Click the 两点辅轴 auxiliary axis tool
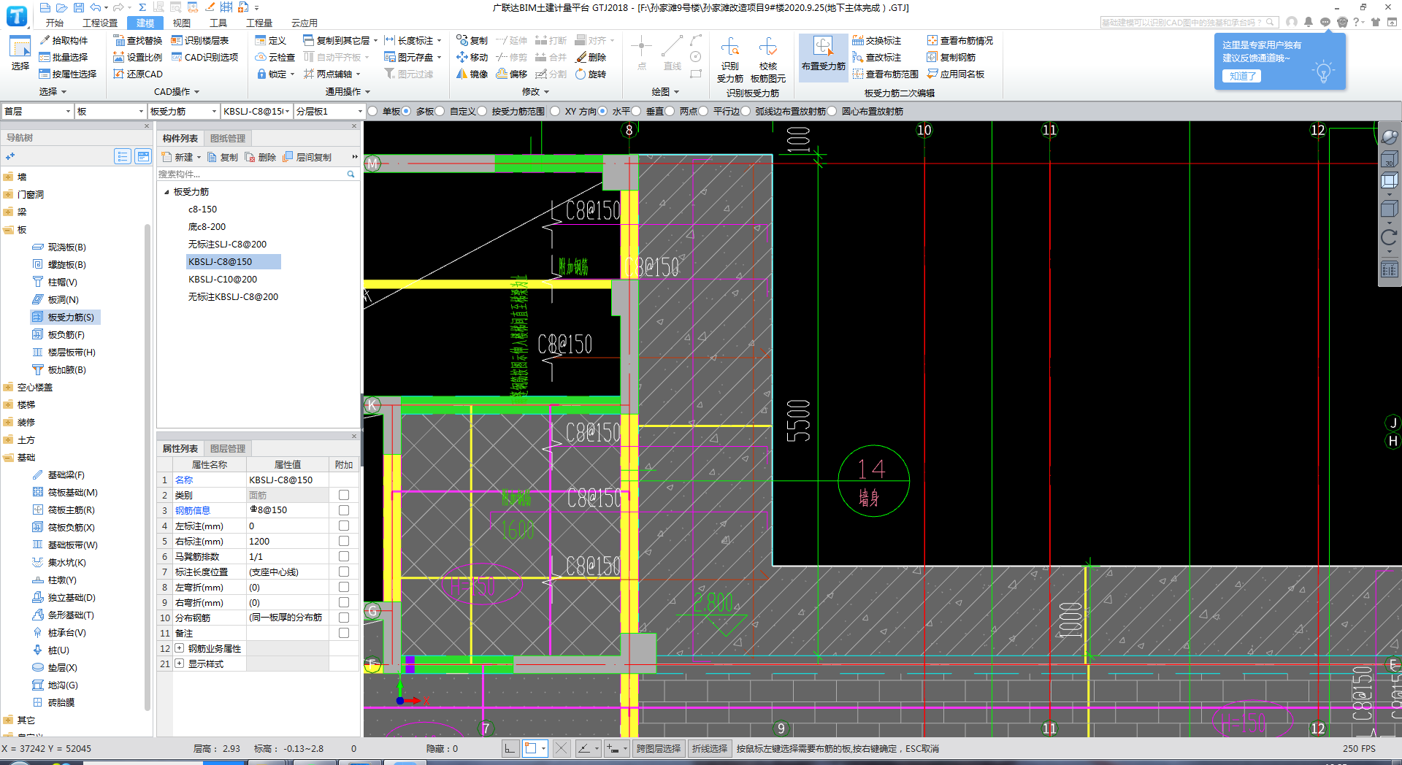 point(332,74)
